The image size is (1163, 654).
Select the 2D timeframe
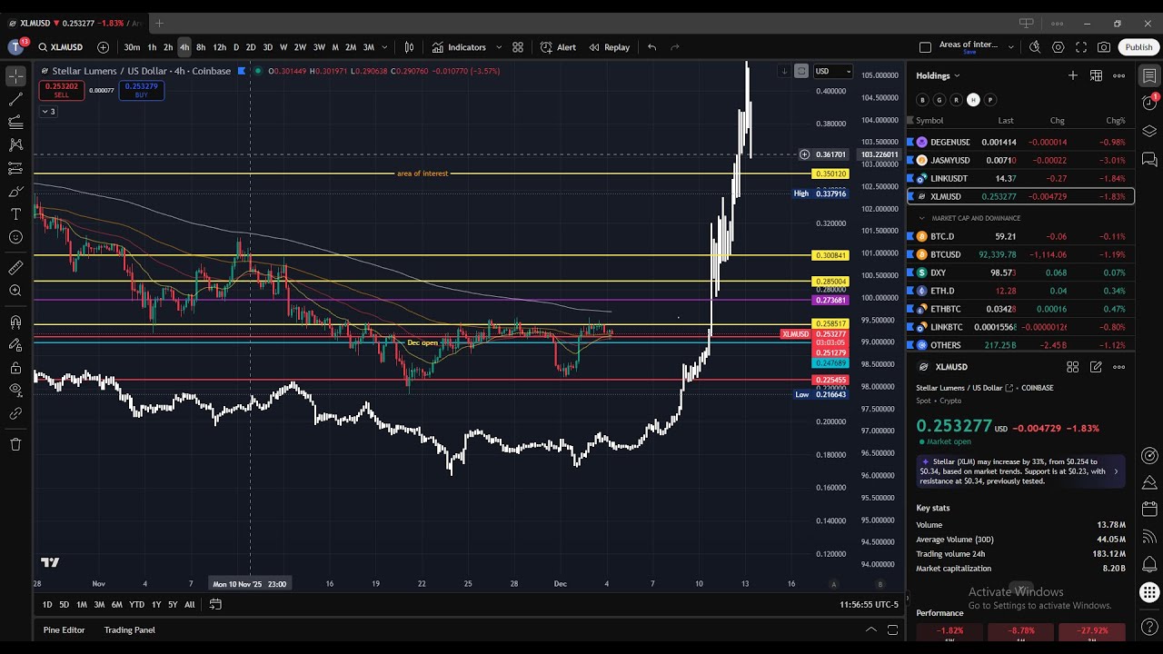tap(251, 47)
